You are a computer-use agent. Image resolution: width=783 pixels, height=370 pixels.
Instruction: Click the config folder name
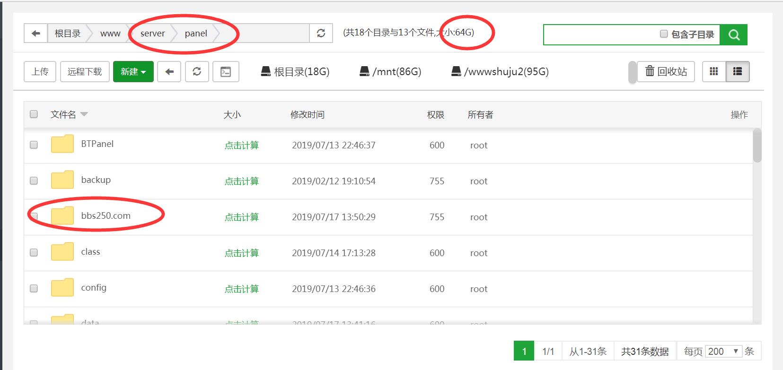coord(94,288)
